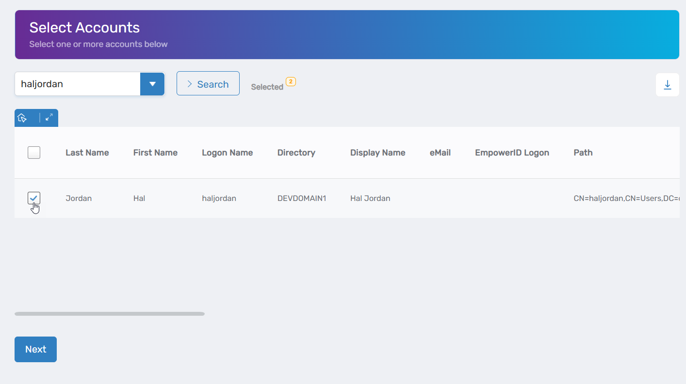
Task: Open the search type dropdown arrow
Action: point(152,83)
